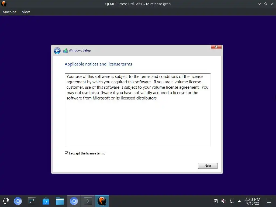Close the QEMU window

[x=272, y=4]
